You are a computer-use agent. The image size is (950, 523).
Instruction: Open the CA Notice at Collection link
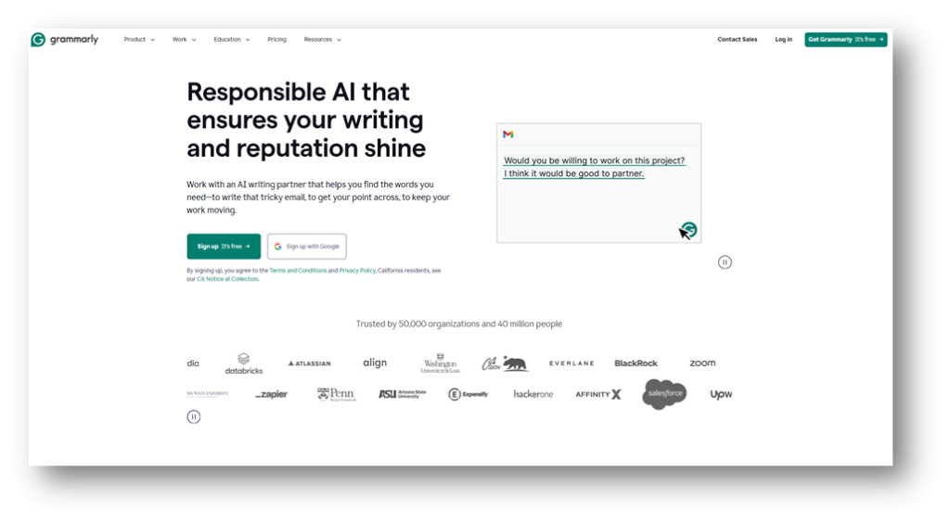click(x=228, y=279)
